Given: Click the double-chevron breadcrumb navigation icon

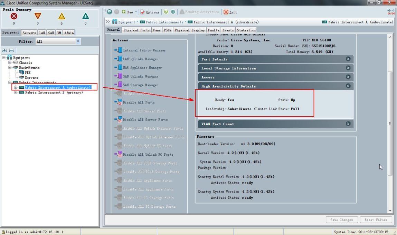Looking at the screenshot, I should [x=108, y=22].
